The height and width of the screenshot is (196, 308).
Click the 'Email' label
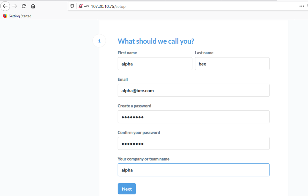click(x=123, y=79)
